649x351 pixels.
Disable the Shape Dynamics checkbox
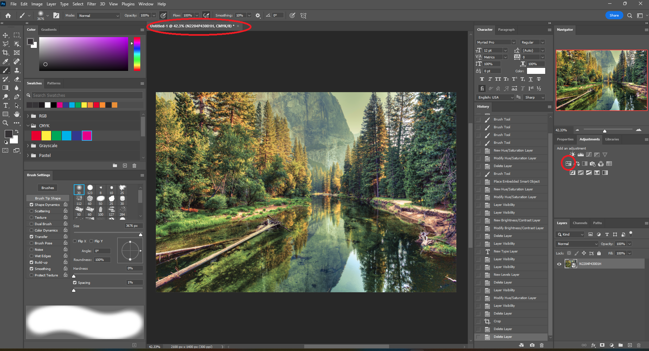pos(31,205)
